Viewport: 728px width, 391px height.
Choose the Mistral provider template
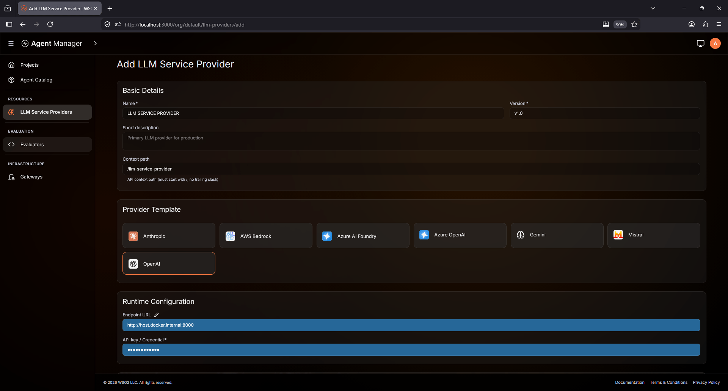point(654,236)
